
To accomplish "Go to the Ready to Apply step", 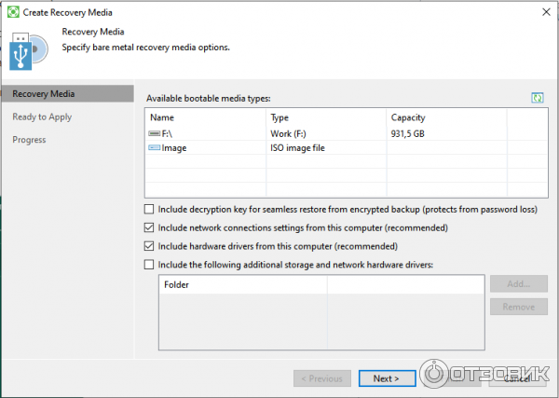I will (x=42, y=117).
